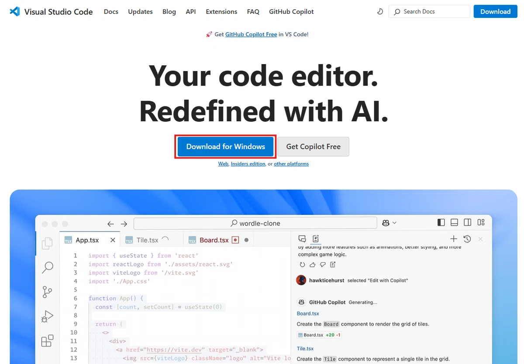Open the Customize Layout icon
The width and height of the screenshot is (524, 364).
pyautogui.click(x=481, y=222)
